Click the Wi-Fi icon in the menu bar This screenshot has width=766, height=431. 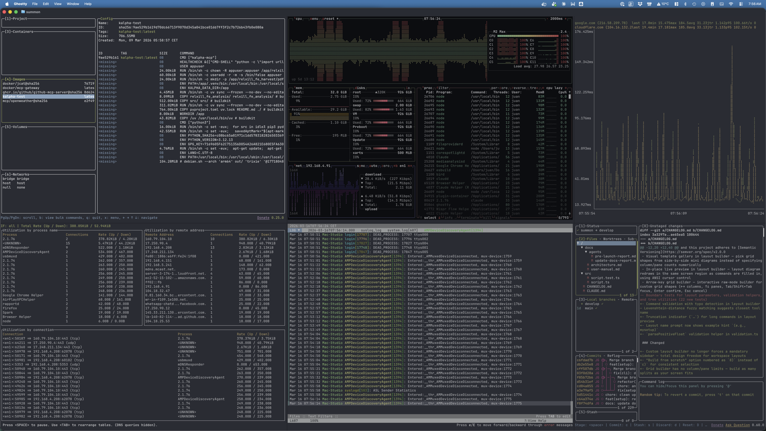732,3
